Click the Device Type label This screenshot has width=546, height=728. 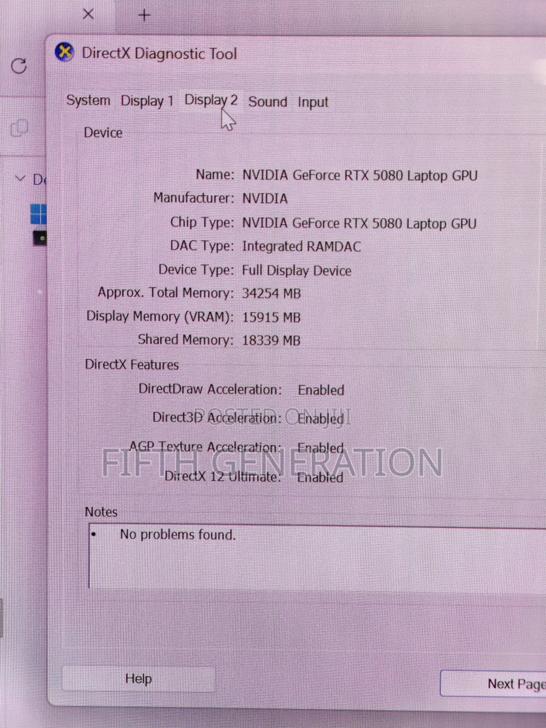[196, 270]
